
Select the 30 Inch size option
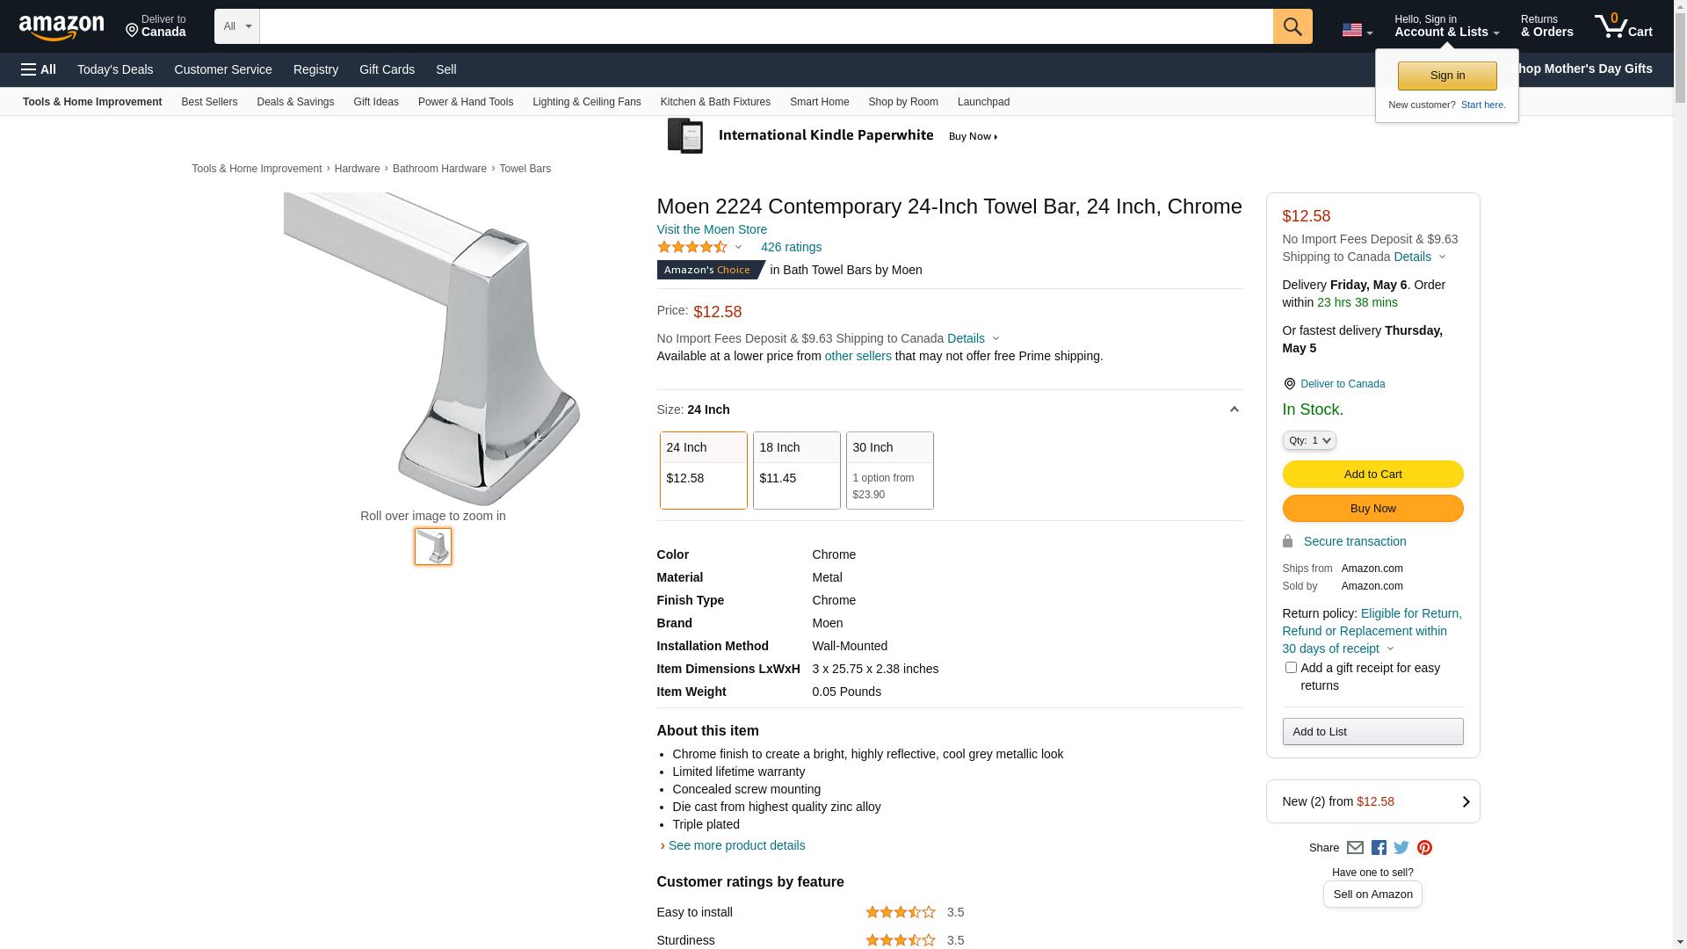pos(889,470)
